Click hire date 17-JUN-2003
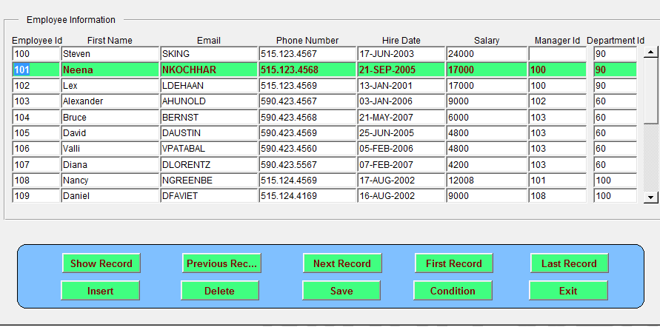 pos(401,54)
